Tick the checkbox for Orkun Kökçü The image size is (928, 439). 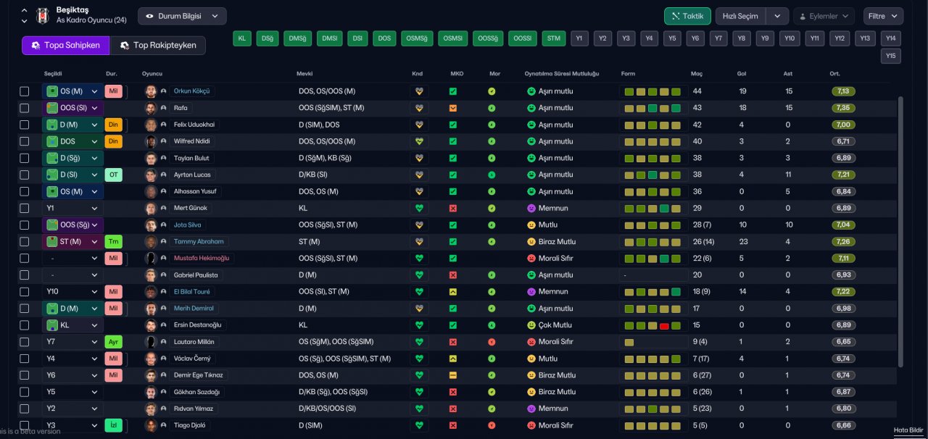tap(25, 91)
